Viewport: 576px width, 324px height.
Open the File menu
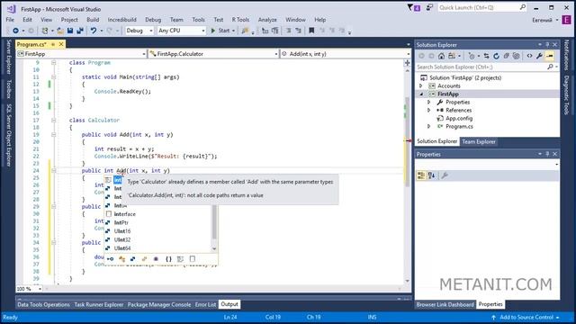[10, 20]
